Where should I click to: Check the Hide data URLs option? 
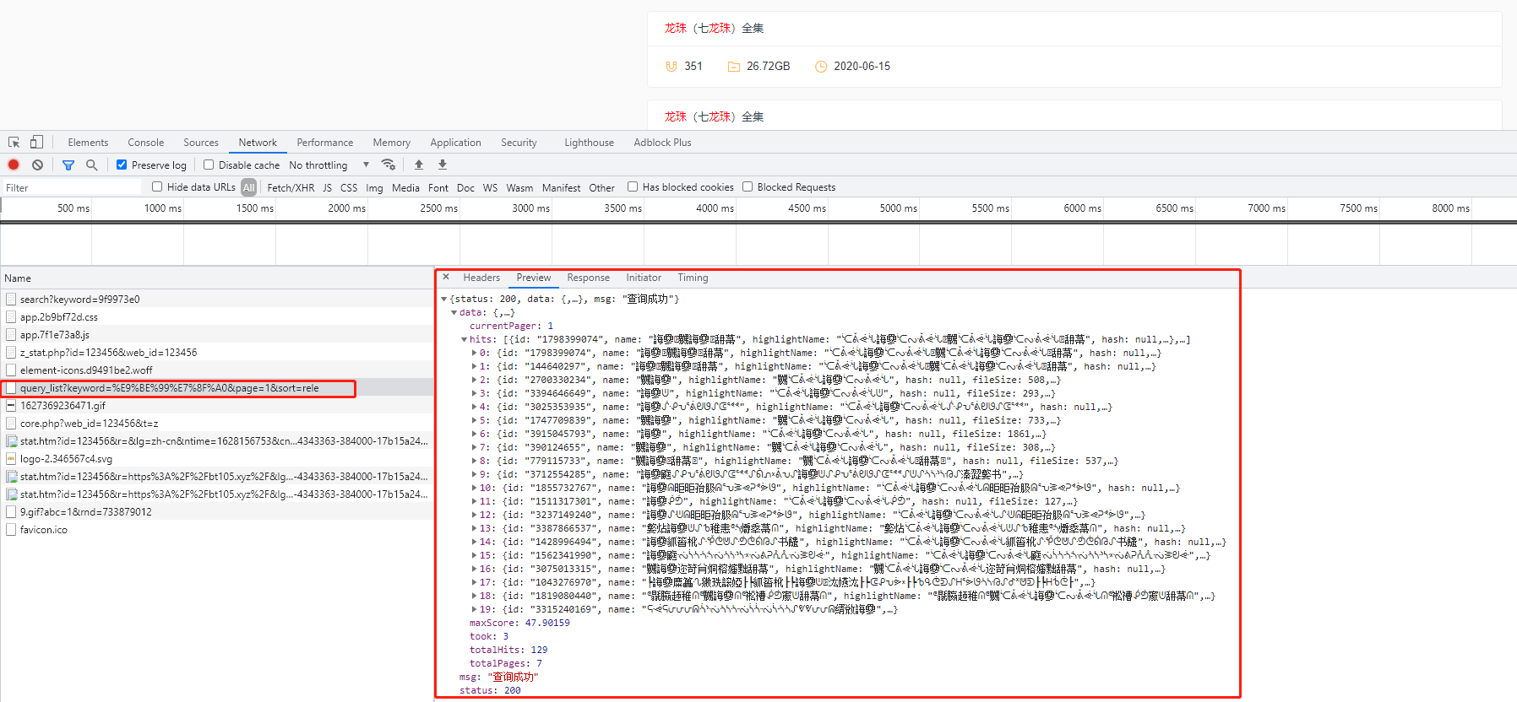click(x=157, y=187)
